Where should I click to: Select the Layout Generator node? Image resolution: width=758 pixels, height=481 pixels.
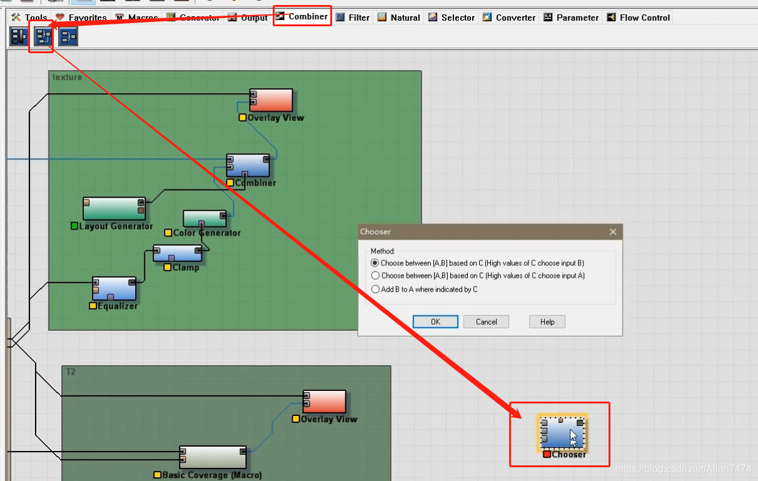(114, 208)
